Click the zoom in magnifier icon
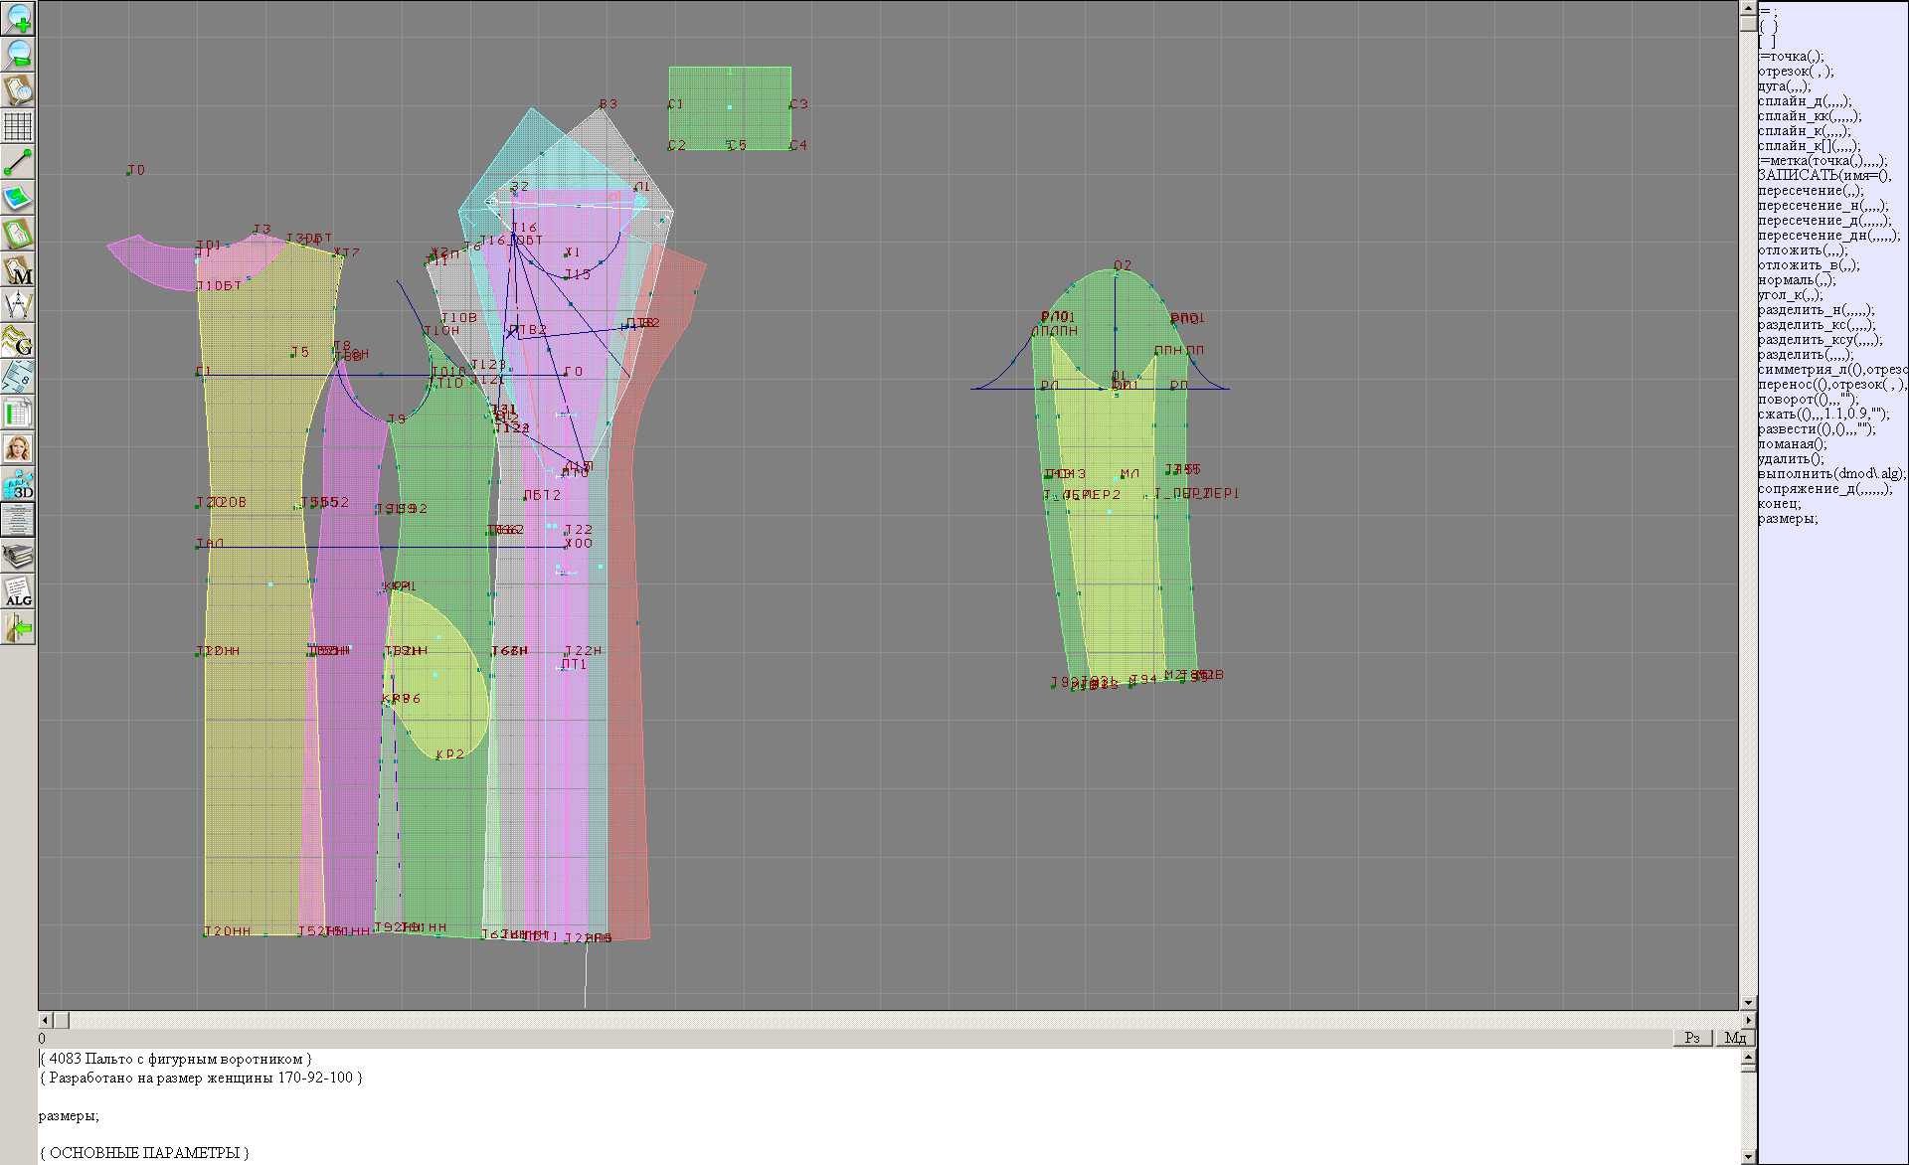Image resolution: width=1909 pixels, height=1165 pixels. 18,18
